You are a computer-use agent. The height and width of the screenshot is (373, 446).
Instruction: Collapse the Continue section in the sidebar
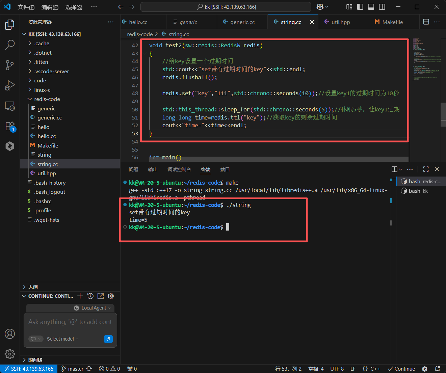[x=24, y=296]
